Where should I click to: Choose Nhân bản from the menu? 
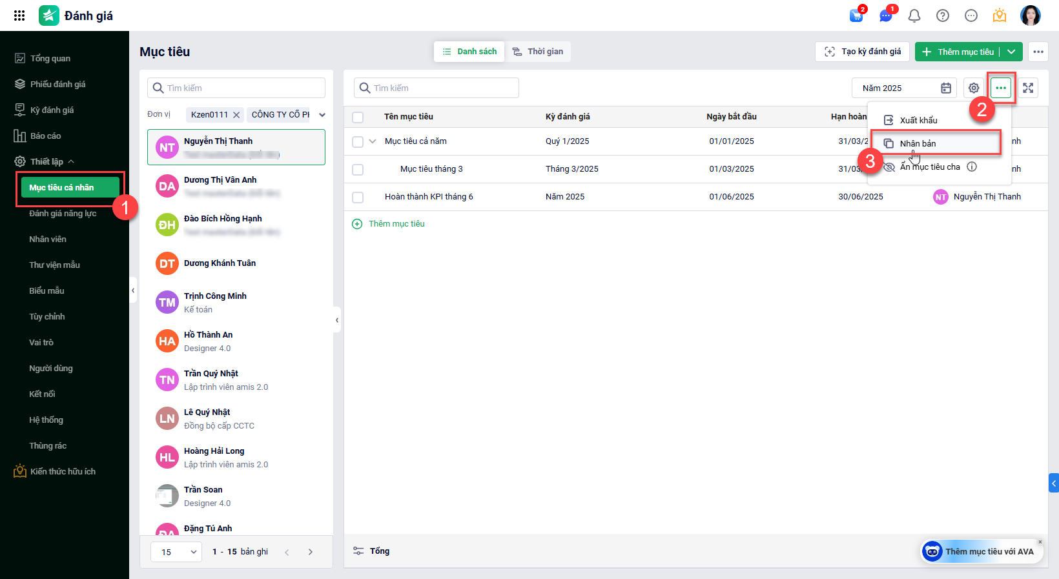coord(918,143)
